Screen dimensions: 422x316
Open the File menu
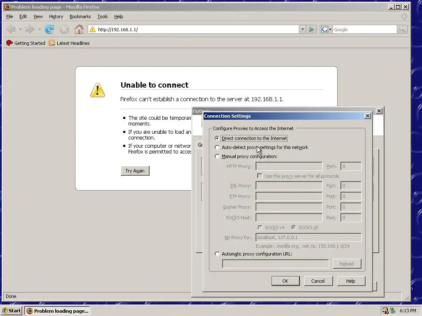(x=9, y=16)
